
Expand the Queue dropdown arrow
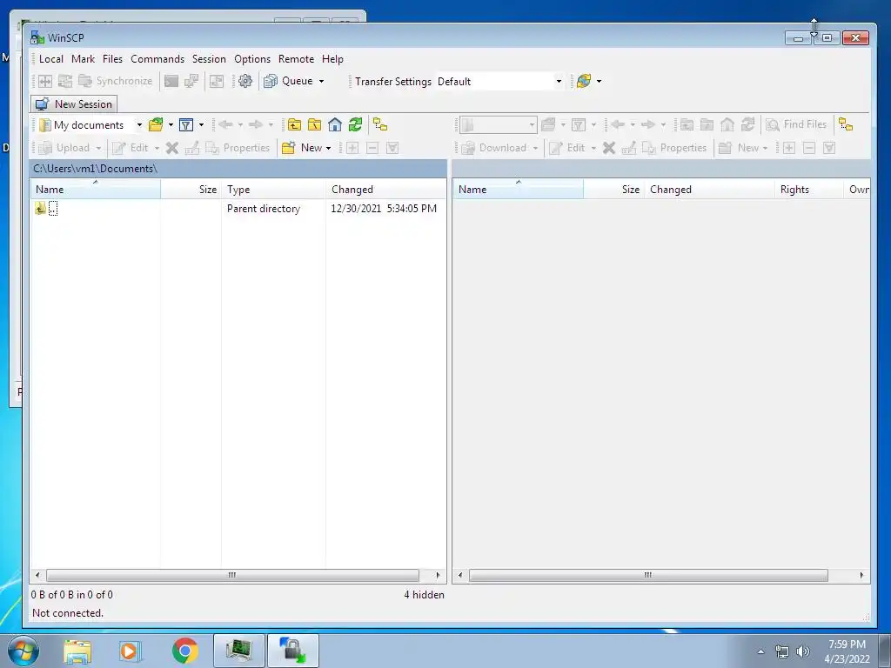pos(321,81)
